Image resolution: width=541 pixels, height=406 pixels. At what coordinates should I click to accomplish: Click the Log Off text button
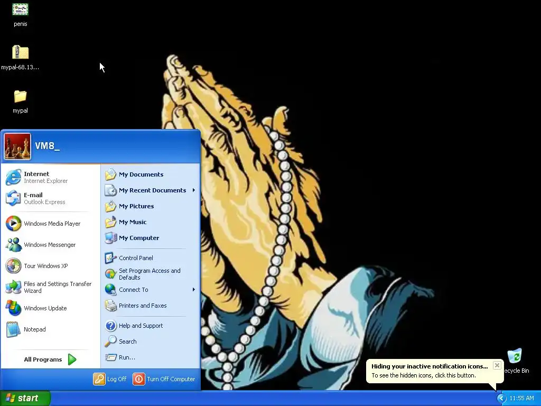tap(117, 379)
